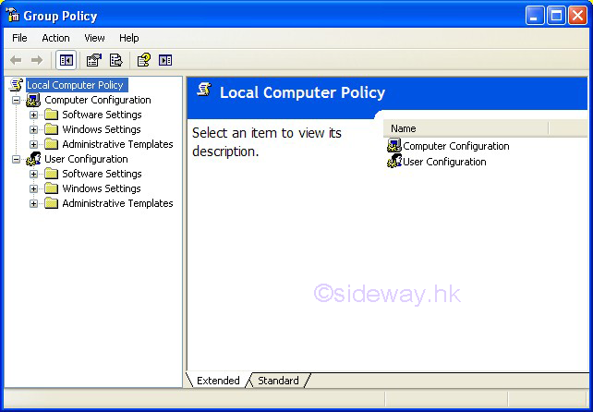Collapse the Computer Configuration tree node

[16, 100]
